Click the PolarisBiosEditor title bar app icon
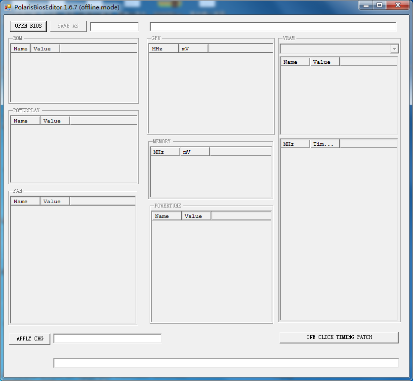 pos(7,7)
